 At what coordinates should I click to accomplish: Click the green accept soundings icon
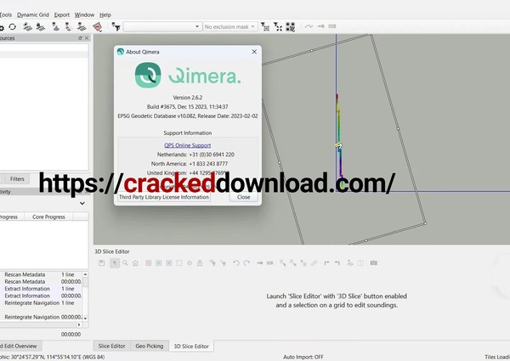pos(158,262)
